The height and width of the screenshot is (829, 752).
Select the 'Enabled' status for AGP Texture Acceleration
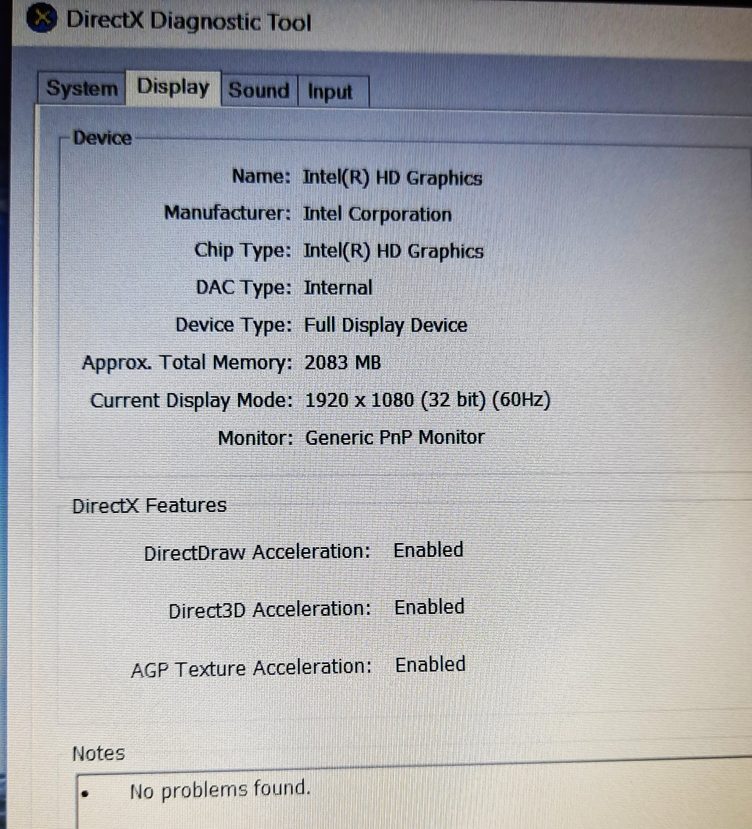tap(430, 665)
